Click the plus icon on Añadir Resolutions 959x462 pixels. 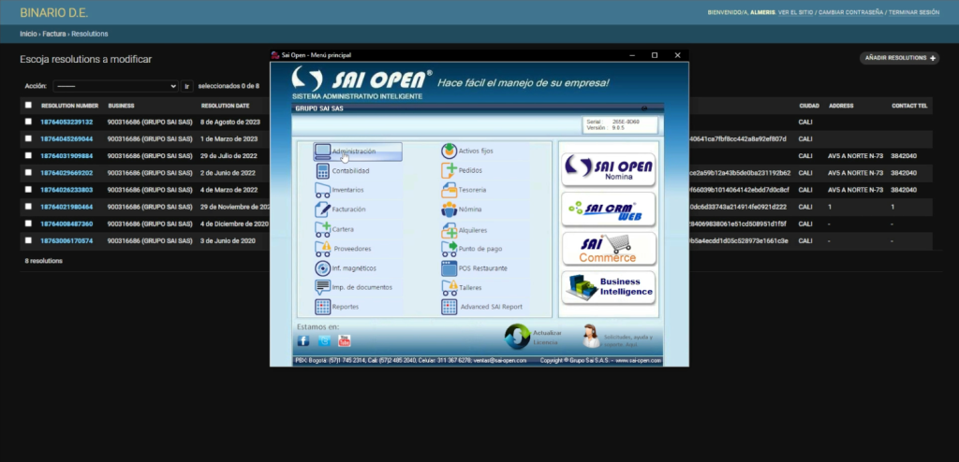pos(933,58)
